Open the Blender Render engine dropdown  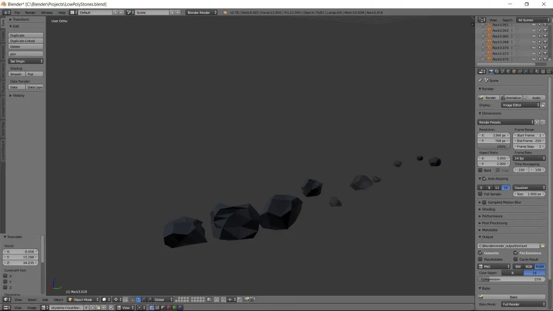201,12
